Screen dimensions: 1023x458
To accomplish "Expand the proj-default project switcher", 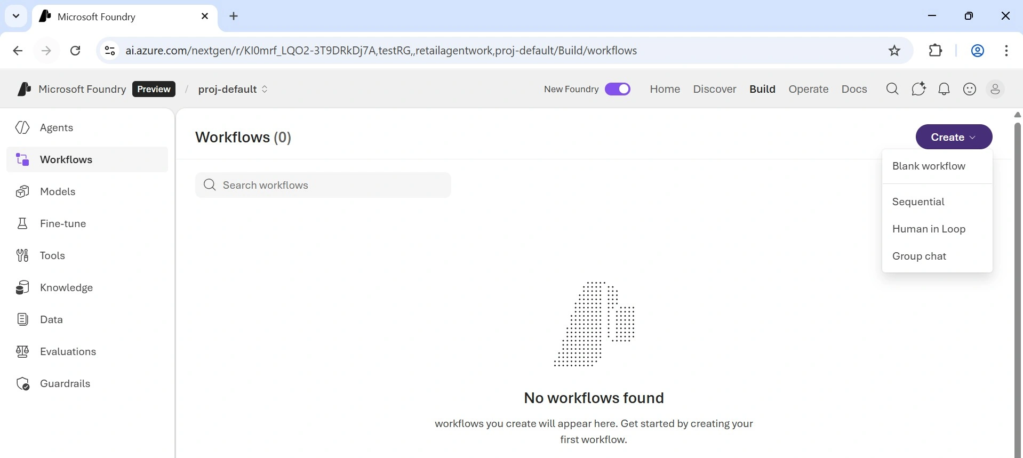I will point(233,89).
